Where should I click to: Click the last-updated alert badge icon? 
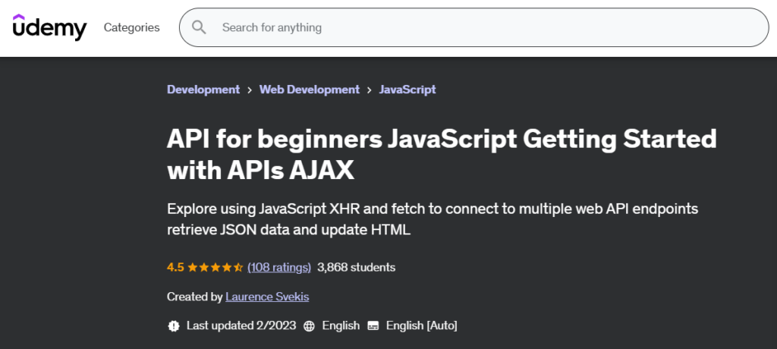point(174,325)
